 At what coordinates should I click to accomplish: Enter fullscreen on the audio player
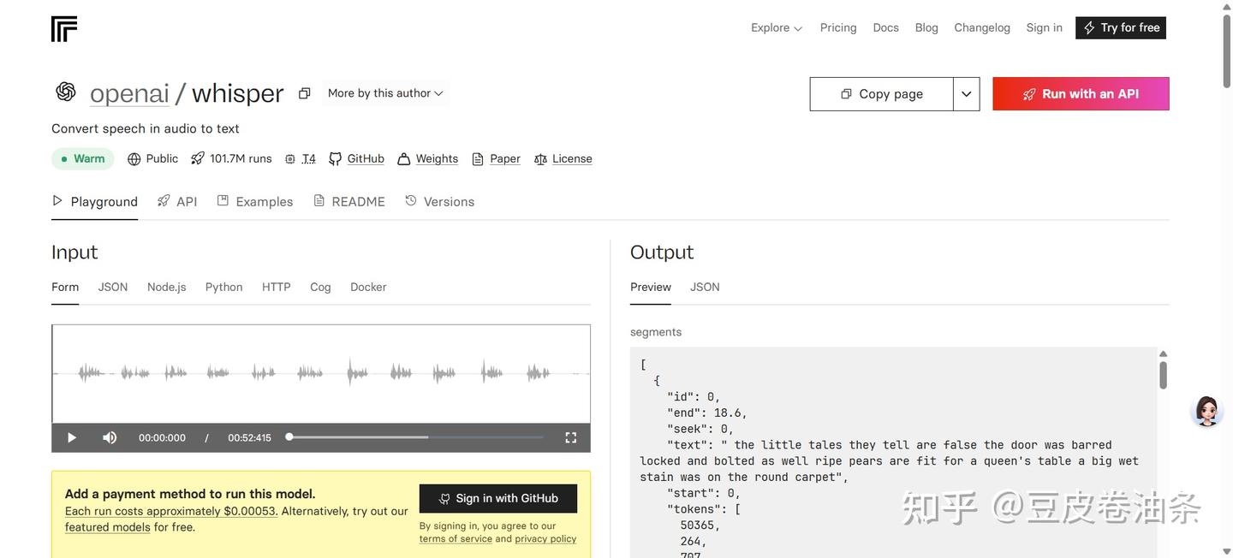(571, 437)
